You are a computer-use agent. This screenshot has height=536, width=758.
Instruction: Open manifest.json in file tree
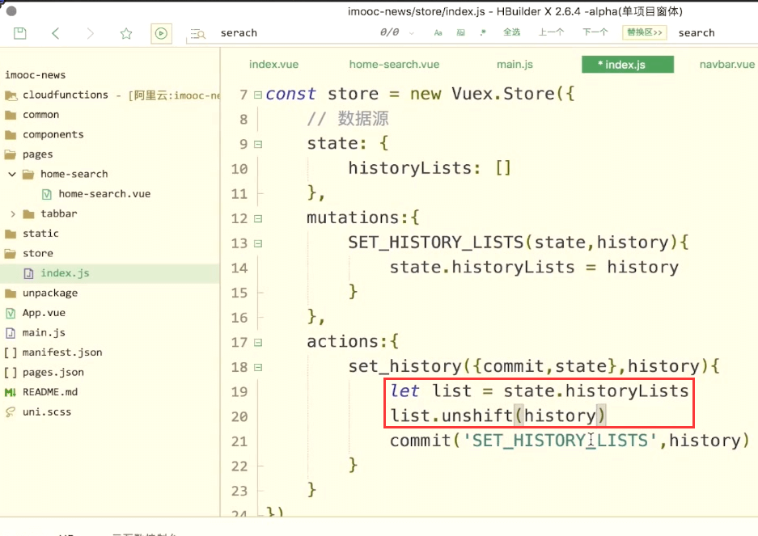click(x=62, y=352)
